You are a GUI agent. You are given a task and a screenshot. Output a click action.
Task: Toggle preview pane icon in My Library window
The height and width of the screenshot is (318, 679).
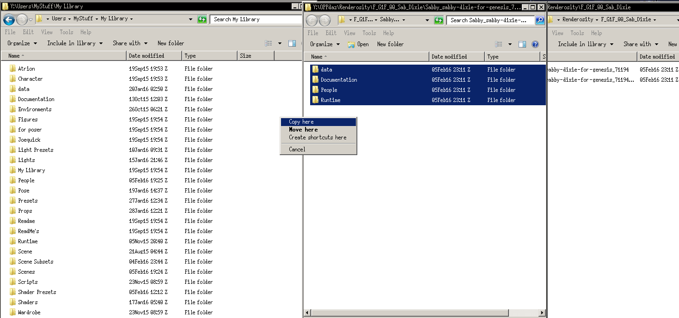(x=292, y=43)
